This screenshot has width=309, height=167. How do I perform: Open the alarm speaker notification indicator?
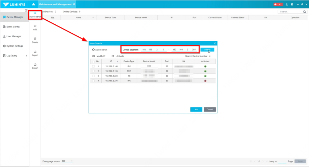[x=278, y=4]
